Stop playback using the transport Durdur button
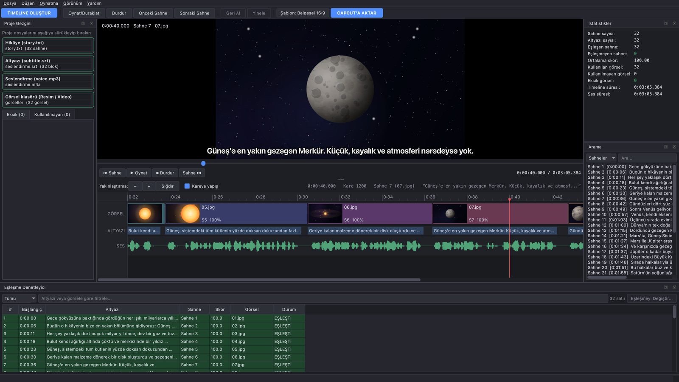679x382 pixels. pyautogui.click(x=165, y=173)
